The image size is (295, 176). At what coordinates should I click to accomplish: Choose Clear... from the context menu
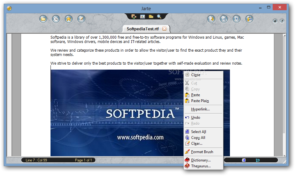tap(203, 143)
